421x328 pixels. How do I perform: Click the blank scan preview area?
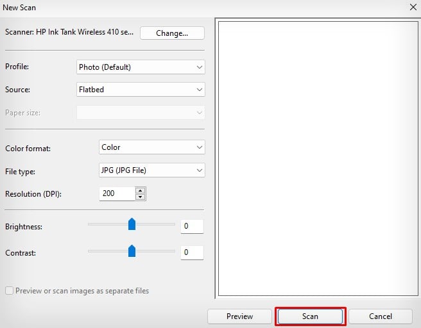point(318,159)
